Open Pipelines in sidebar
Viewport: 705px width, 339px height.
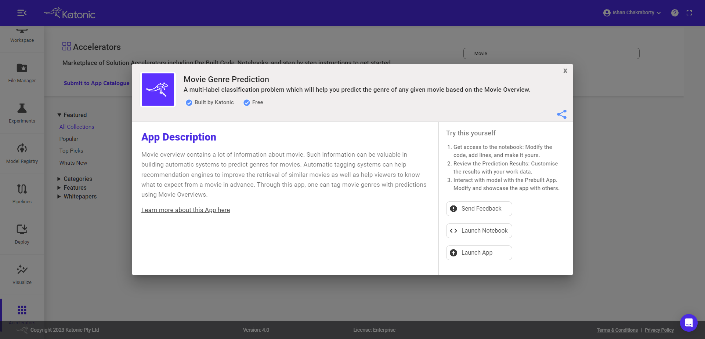[x=22, y=194]
